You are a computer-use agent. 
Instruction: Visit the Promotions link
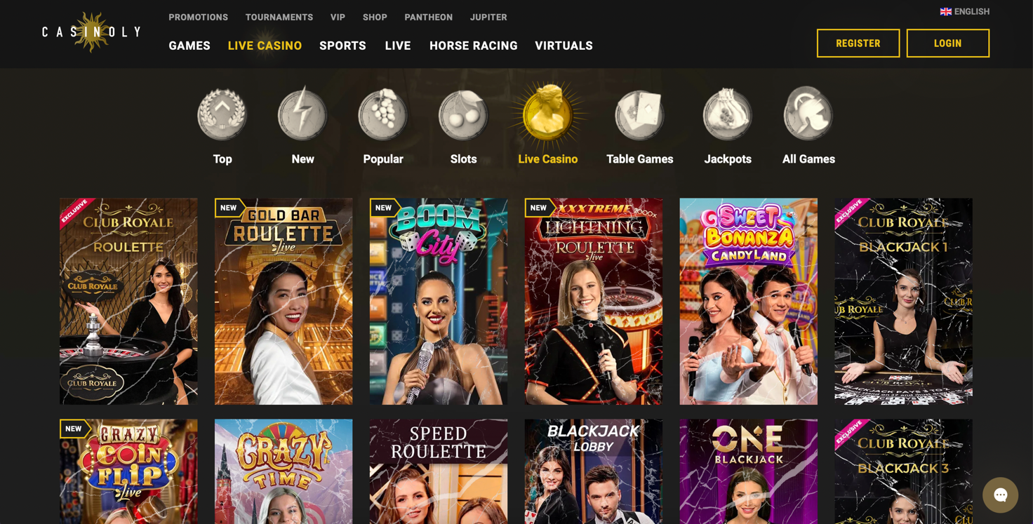click(x=198, y=17)
